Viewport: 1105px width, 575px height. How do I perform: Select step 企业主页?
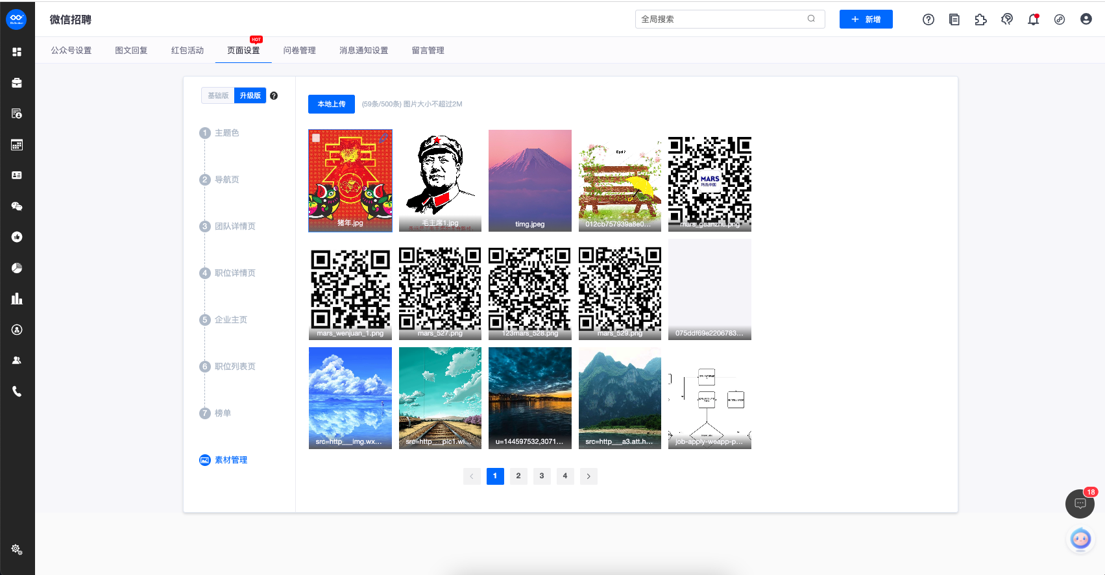click(223, 320)
